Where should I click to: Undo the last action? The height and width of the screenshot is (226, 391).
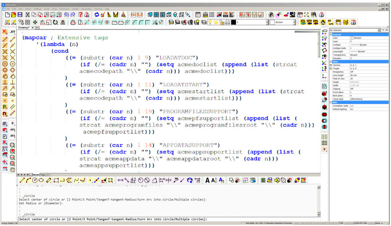pos(66,15)
